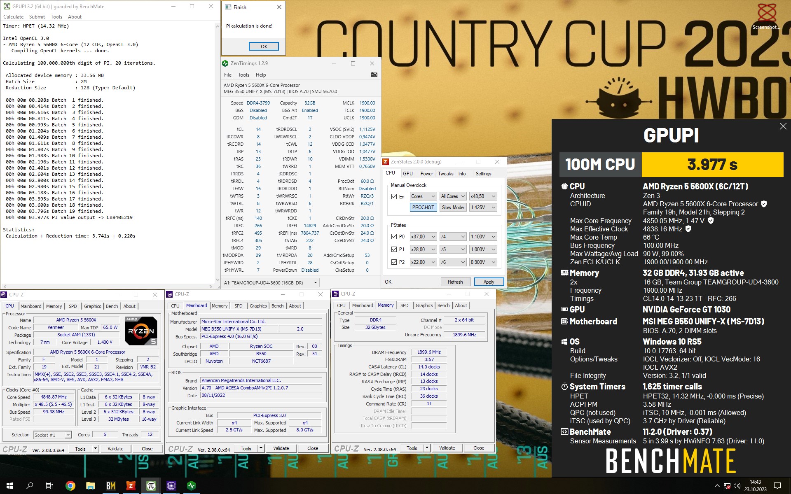Toggle the PROCHOT button
Image resolution: width=791 pixels, height=494 pixels.
point(423,207)
